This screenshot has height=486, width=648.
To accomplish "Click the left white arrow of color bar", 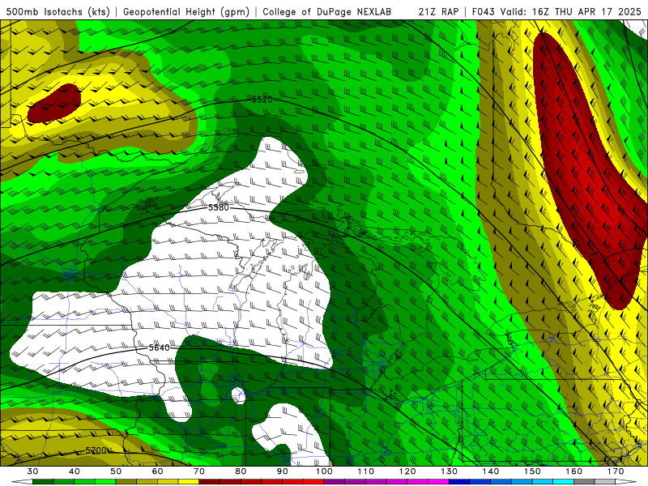I will click(x=22, y=482).
